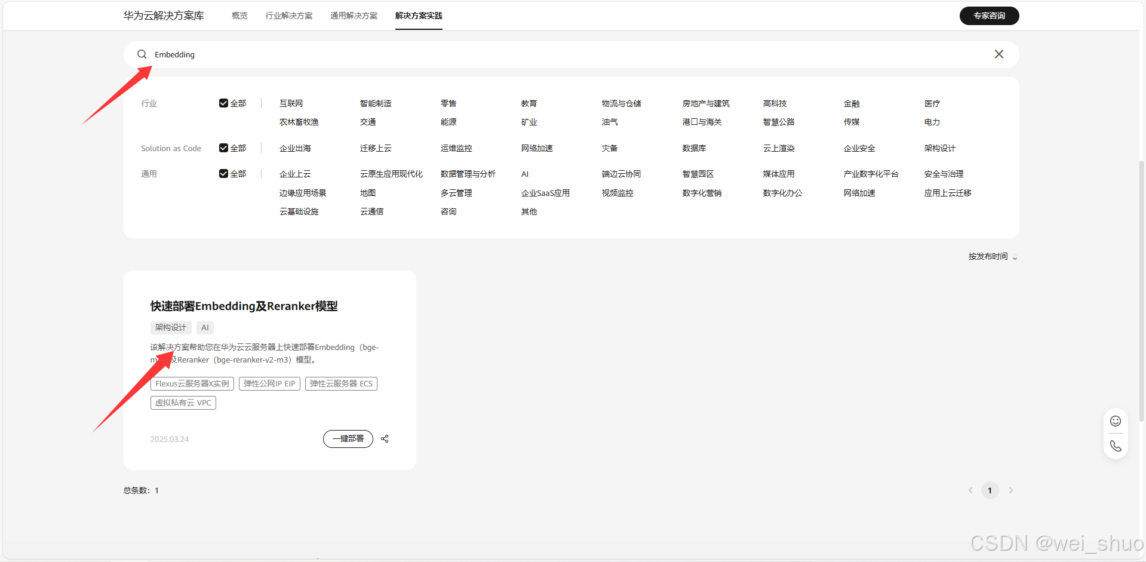Image resolution: width=1146 pixels, height=562 pixels.
Task: Uncheck 全部 in the 行业 filter row
Action: pyautogui.click(x=223, y=103)
